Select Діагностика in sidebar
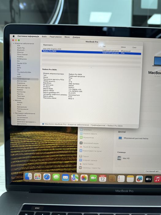Screen dimensions: 161x215 pos(22,81)
